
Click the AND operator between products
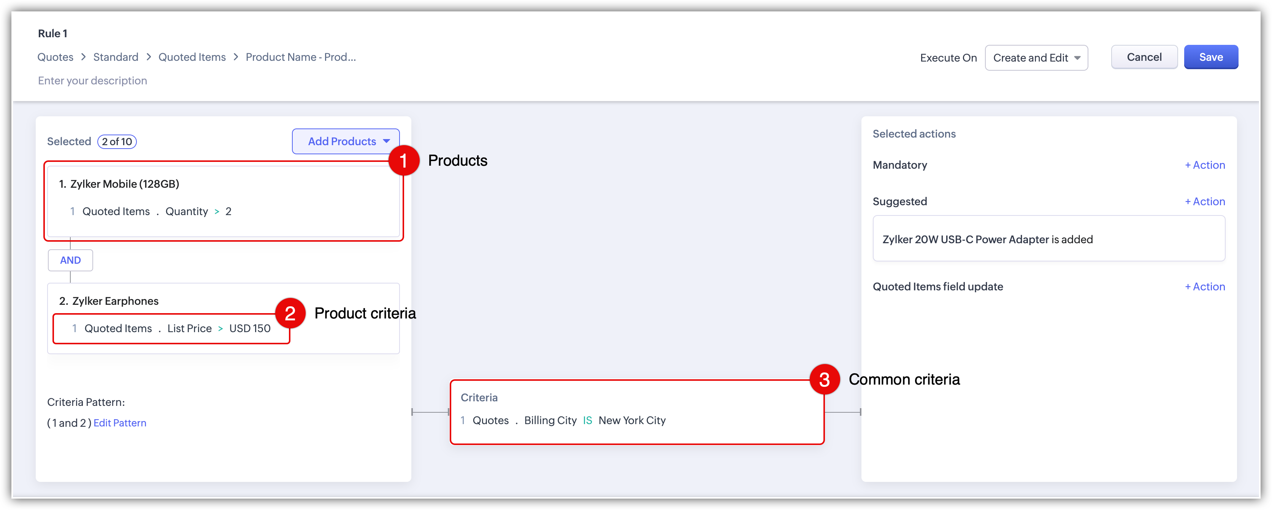point(70,260)
